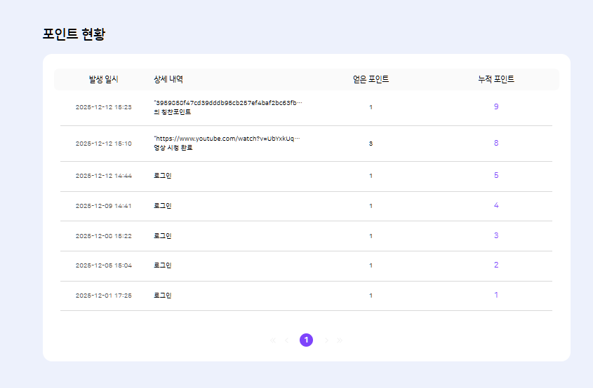Open the YouTube watch URL detail entry

(227, 139)
